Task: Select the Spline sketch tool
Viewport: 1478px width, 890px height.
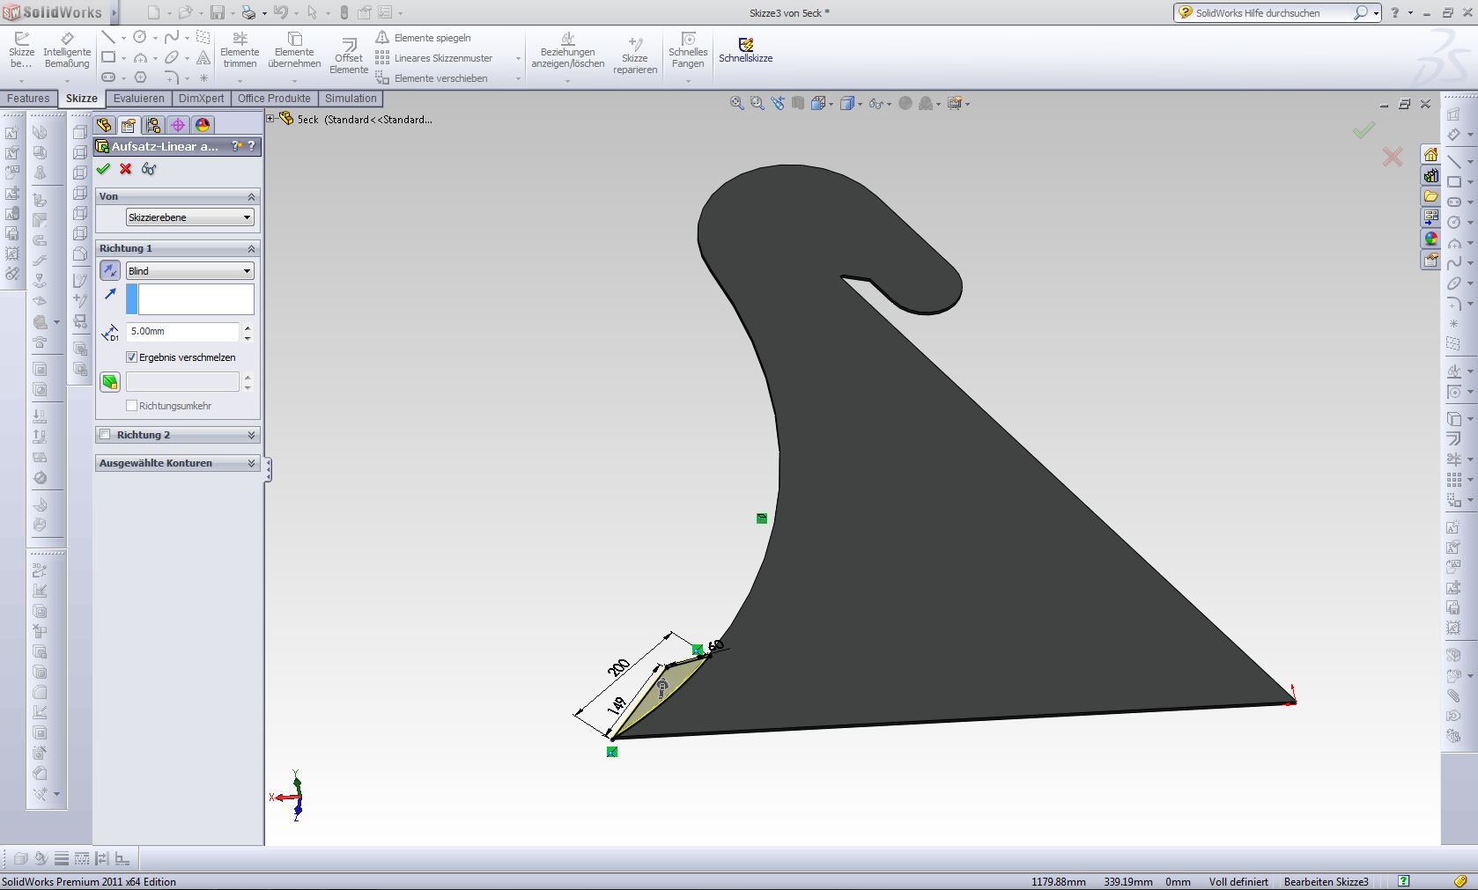Action: tap(172, 37)
